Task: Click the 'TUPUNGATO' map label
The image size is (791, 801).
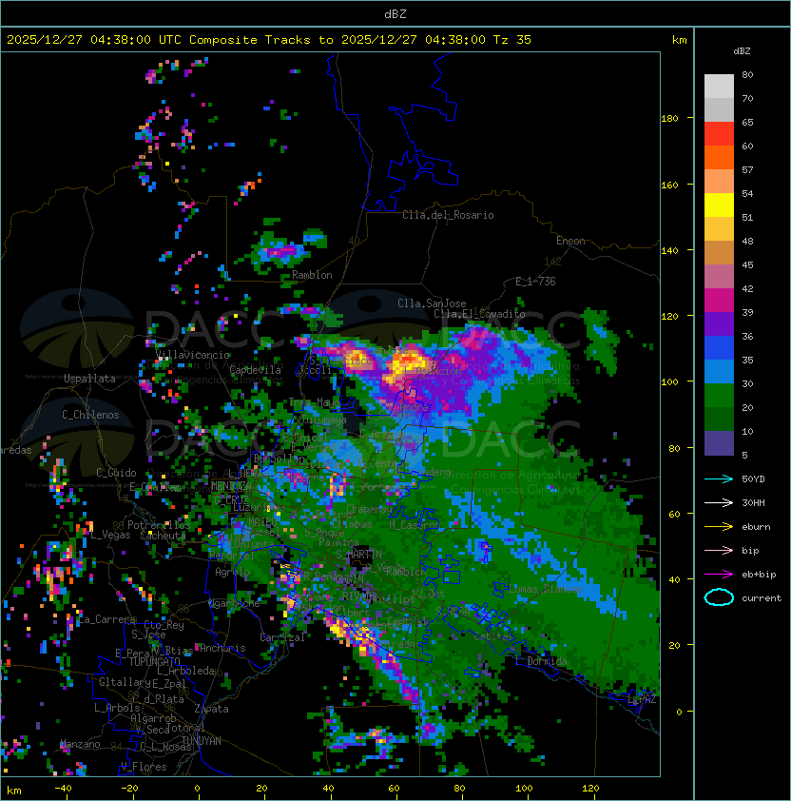Action: [x=155, y=662]
